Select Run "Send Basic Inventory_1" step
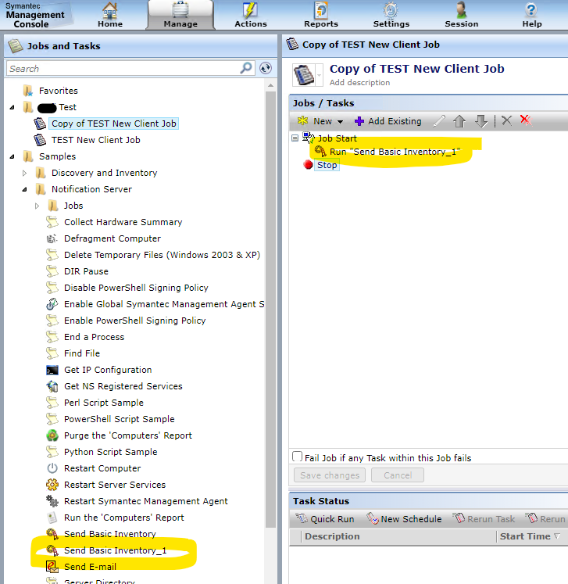Image resolution: width=568 pixels, height=584 pixels. pyautogui.click(x=395, y=152)
